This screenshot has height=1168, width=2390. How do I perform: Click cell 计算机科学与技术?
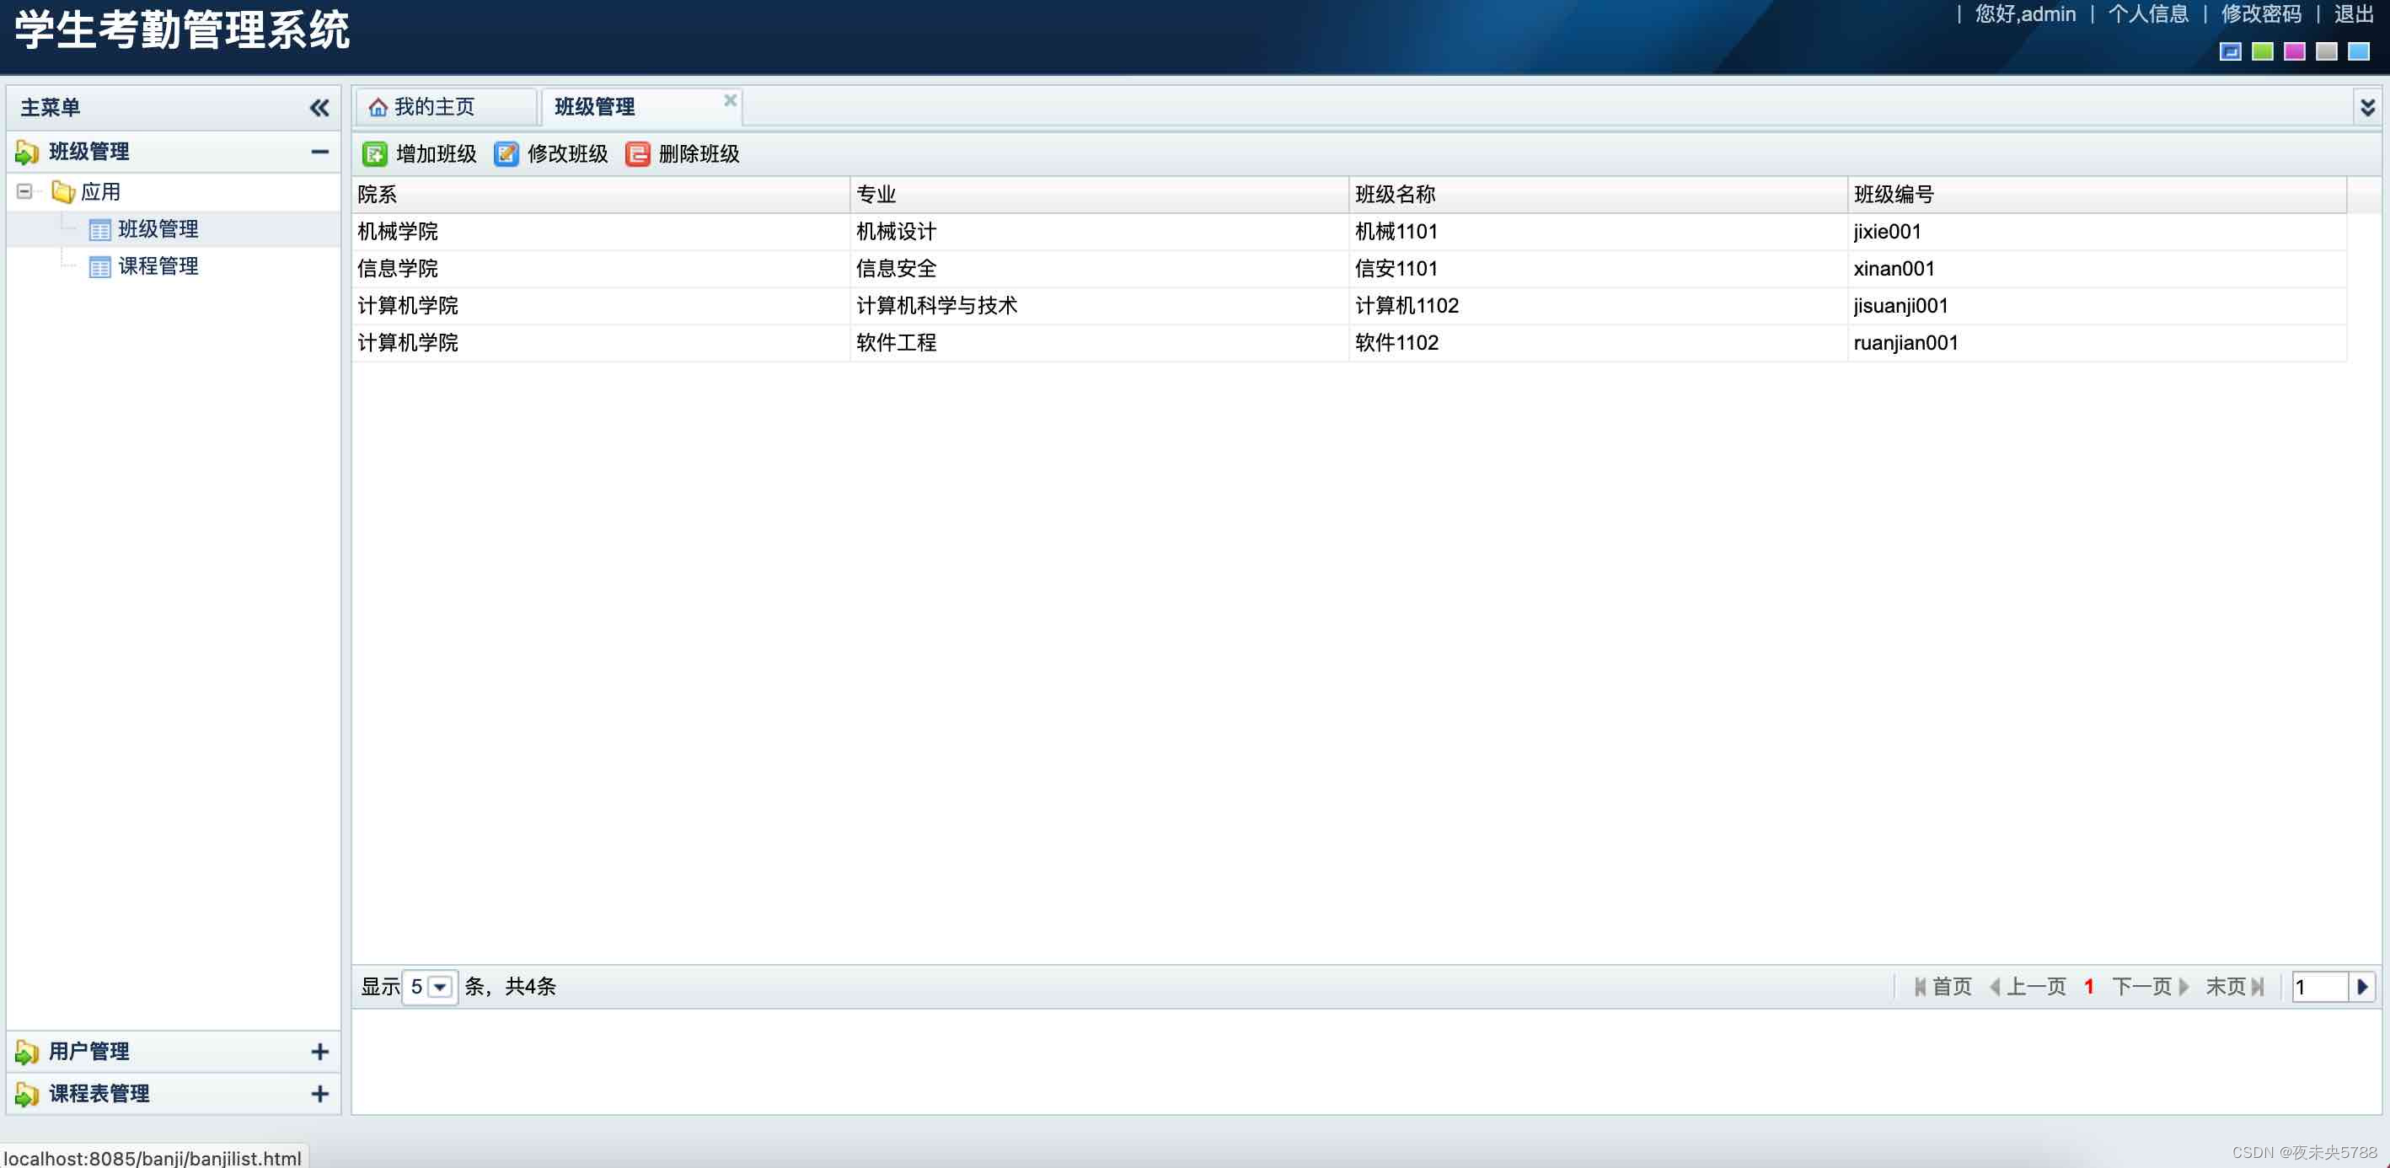point(1100,306)
